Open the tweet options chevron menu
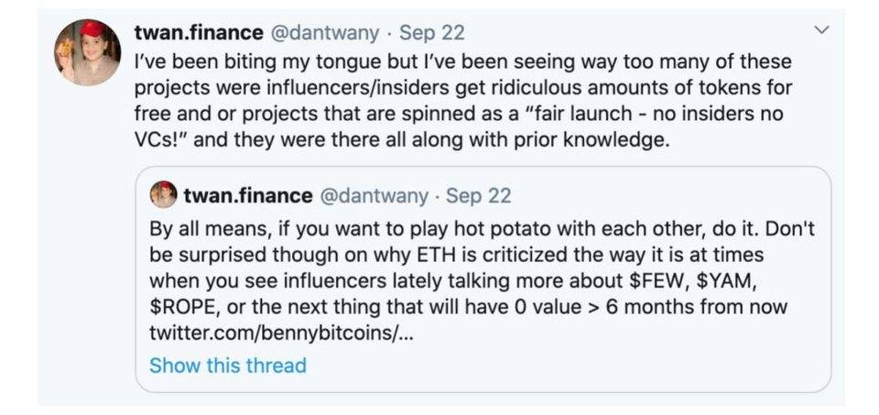This screenshot has width=879, height=415. (821, 31)
